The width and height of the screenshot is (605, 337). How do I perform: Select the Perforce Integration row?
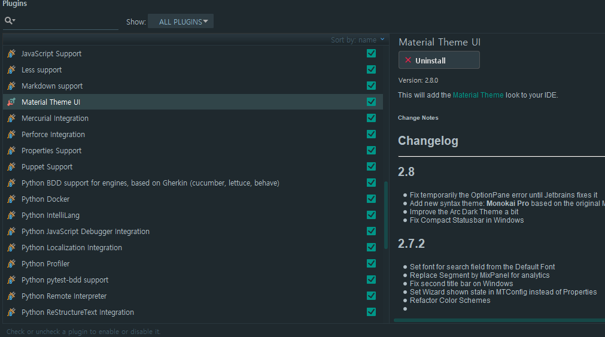tap(193, 134)
